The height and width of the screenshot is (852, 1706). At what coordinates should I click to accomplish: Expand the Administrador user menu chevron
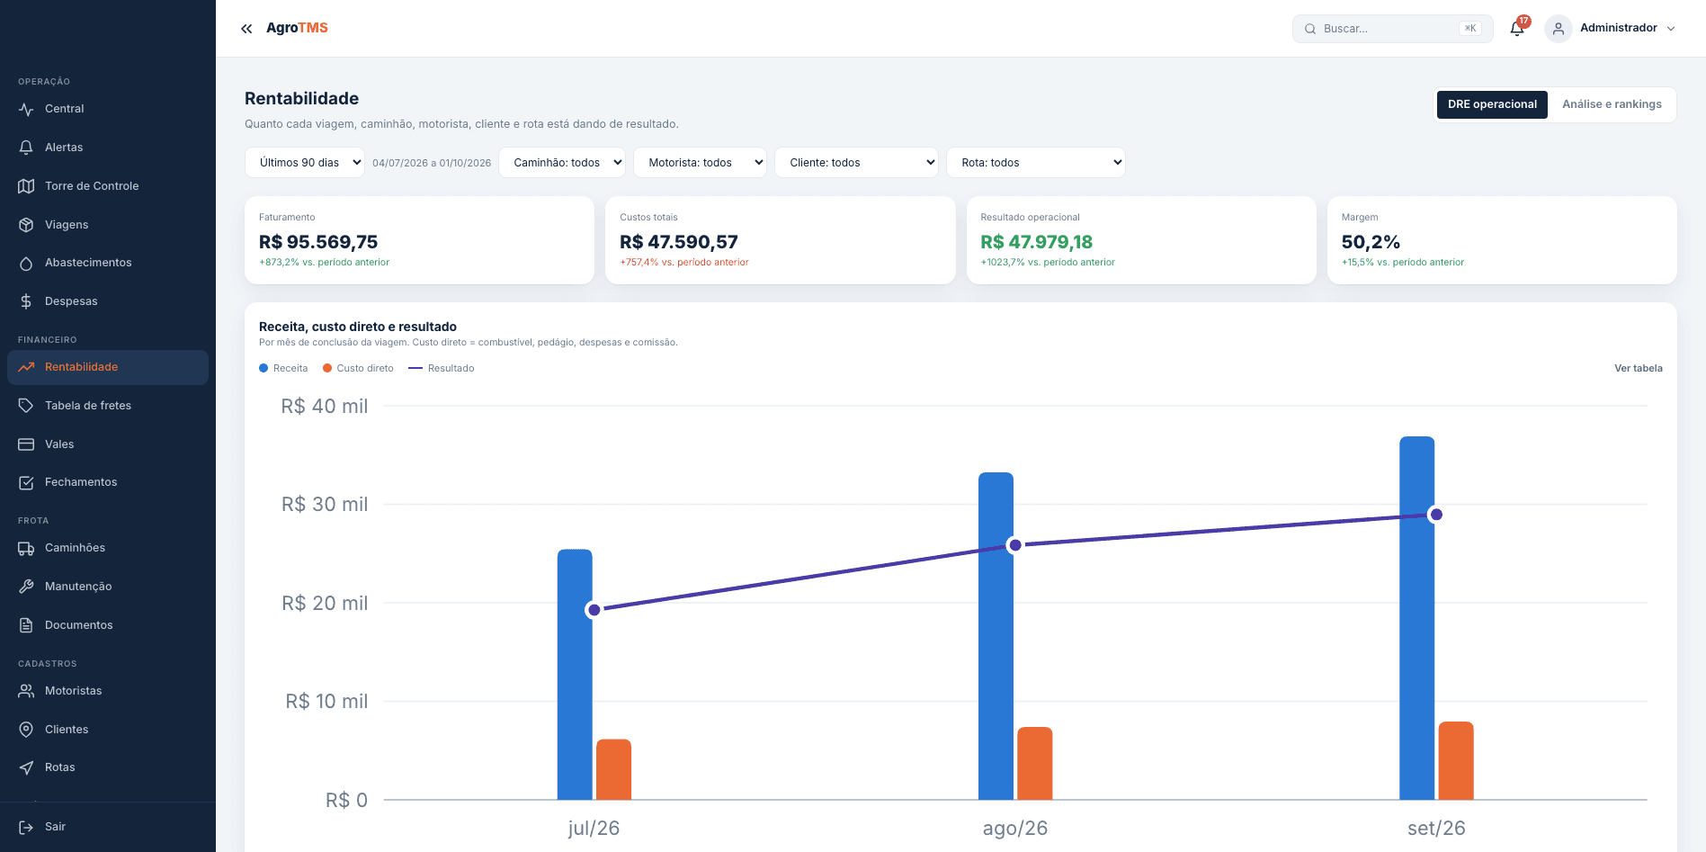pyautogui.click(x=1671, y=29)
